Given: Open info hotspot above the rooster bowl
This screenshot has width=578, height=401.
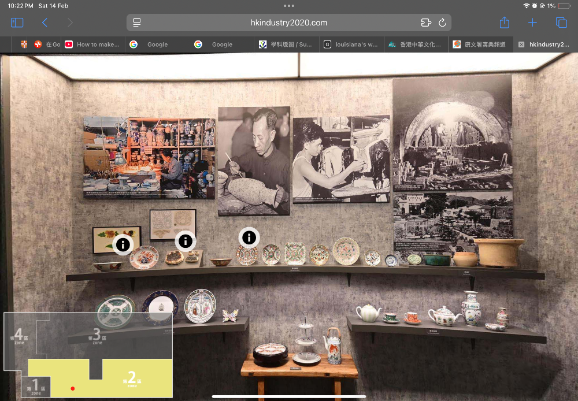Looking at the screenshot, I should click(x=123, y=244).
